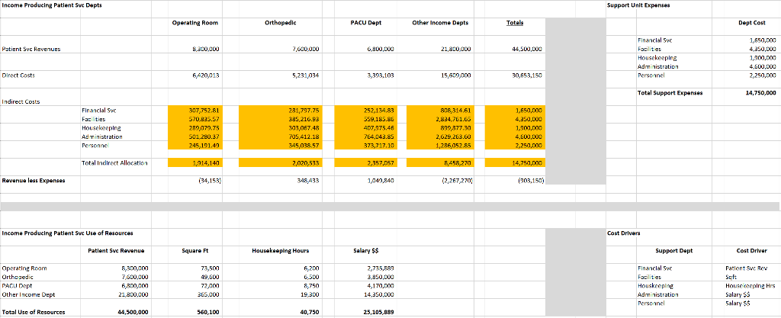Click Operating Room direct cost 6,420,013

click(x=206, y=75)
